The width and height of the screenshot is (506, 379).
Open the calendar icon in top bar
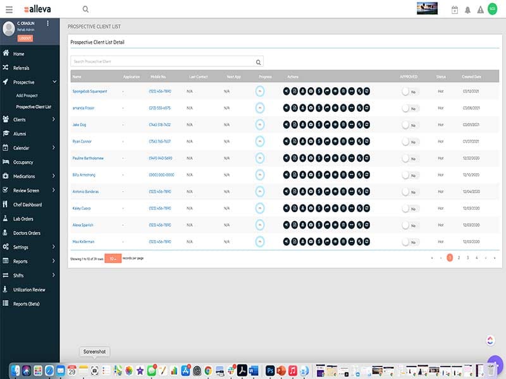coord(455,9)
